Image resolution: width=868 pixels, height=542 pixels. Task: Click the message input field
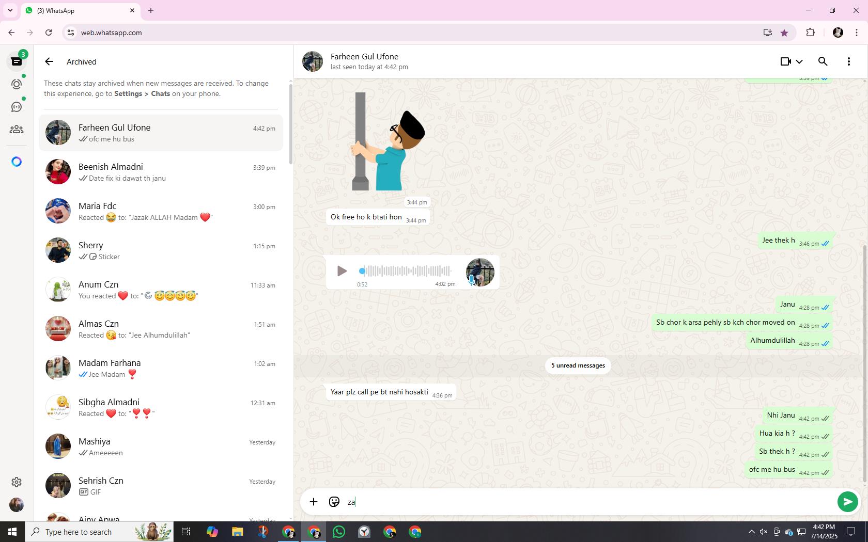tap(589, 502)
